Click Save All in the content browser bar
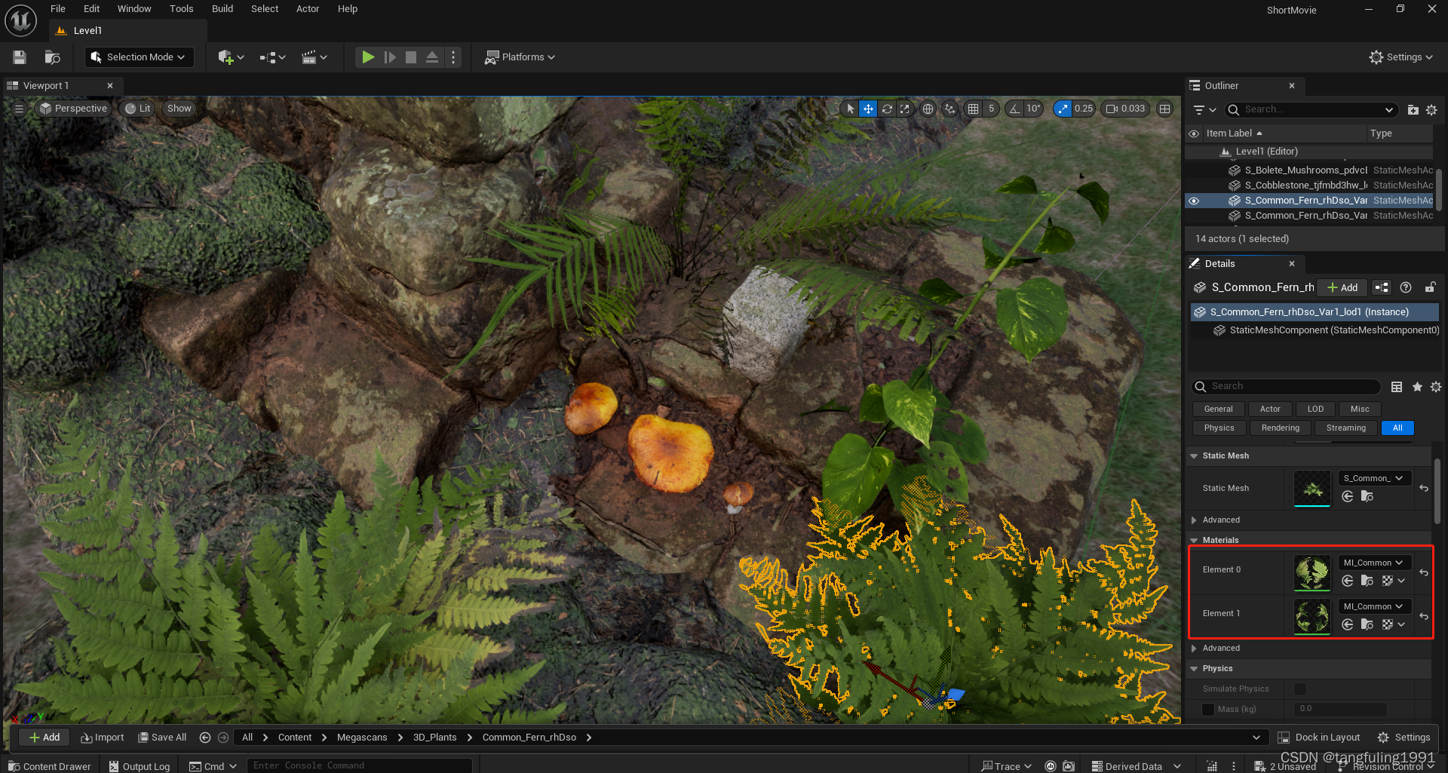 coord(162,738)
